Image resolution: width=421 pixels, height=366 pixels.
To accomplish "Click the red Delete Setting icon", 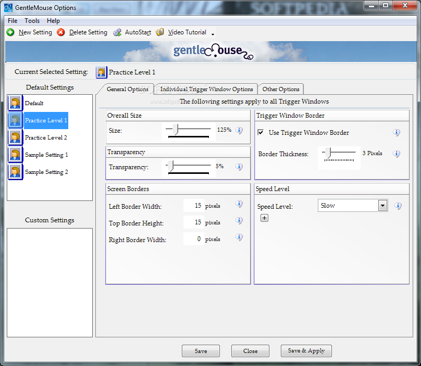I will click(61, 32).
